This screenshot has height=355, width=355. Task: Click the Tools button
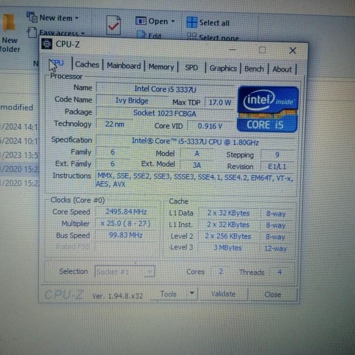pos(168,294)
